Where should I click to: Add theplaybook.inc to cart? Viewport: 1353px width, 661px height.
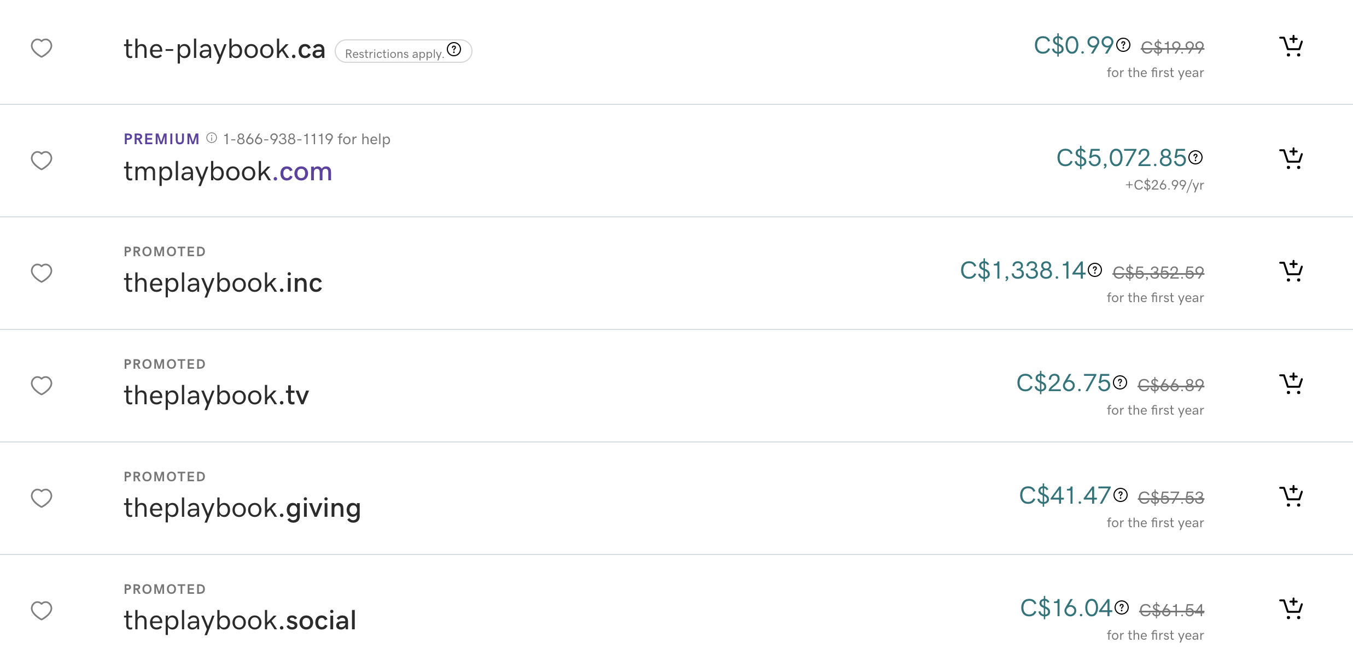click(x=1291, y=272)
